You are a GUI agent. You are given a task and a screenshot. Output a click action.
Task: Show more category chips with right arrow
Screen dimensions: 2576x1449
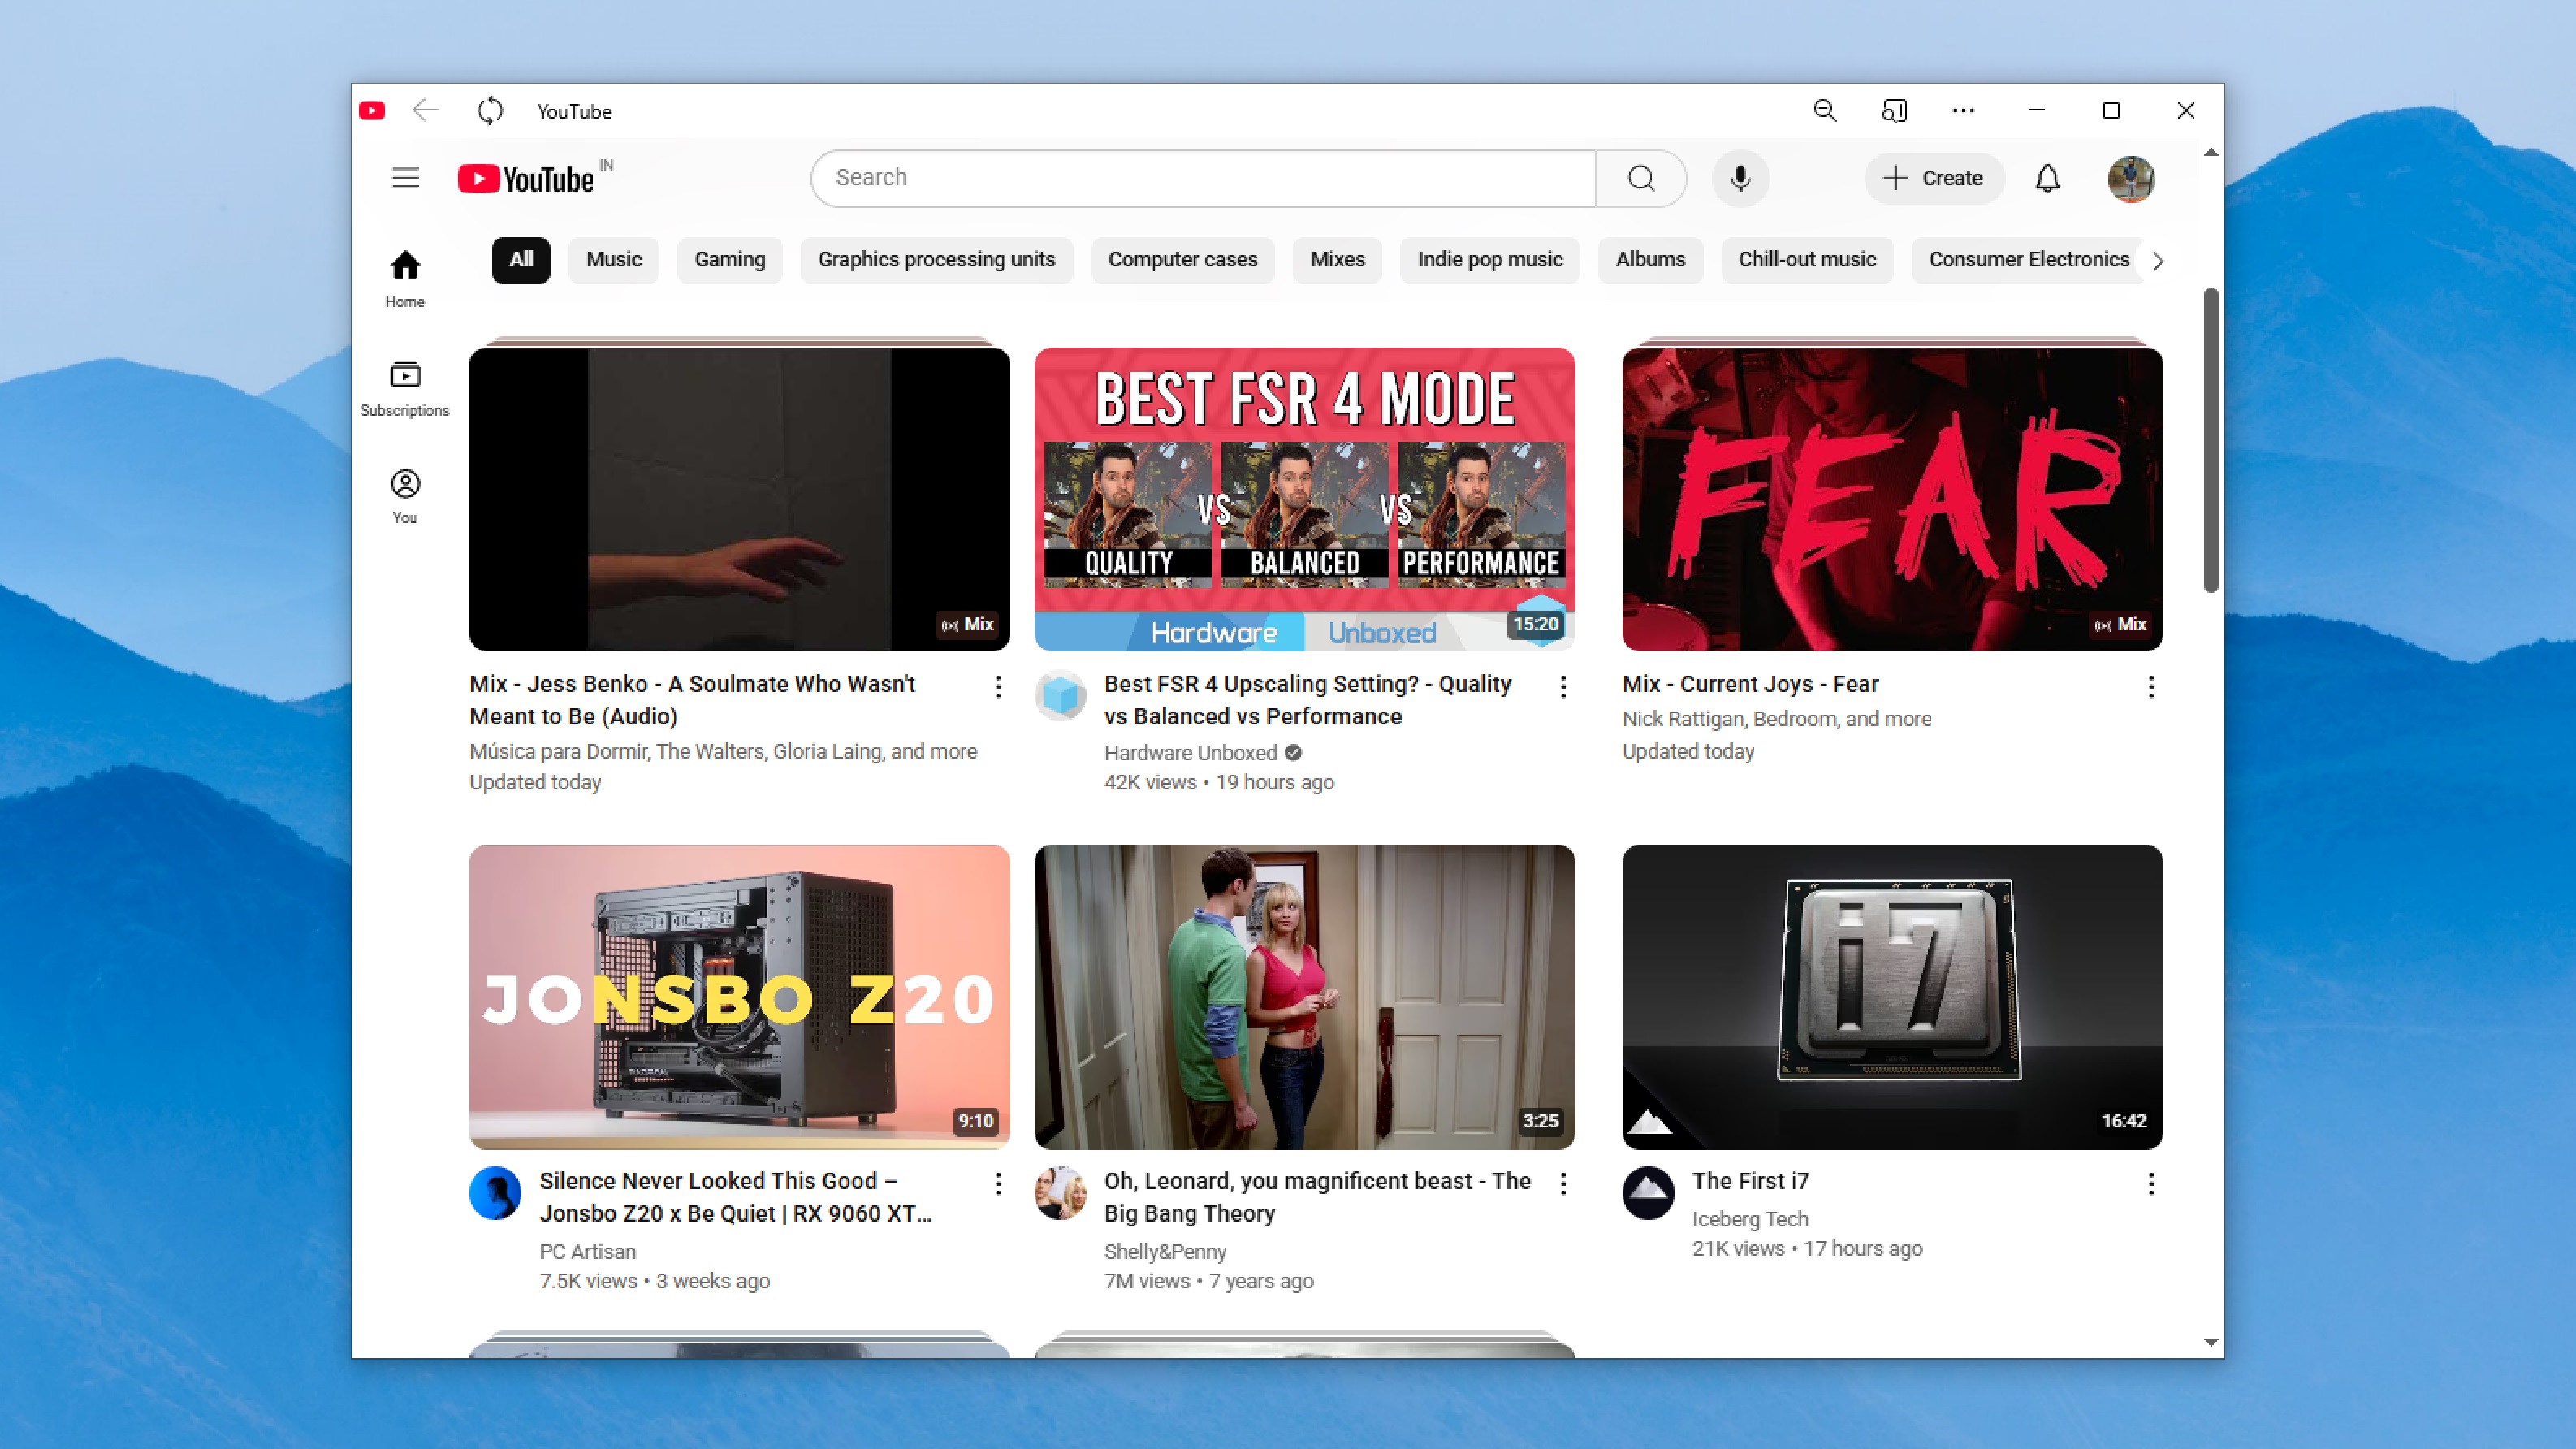2158,261
